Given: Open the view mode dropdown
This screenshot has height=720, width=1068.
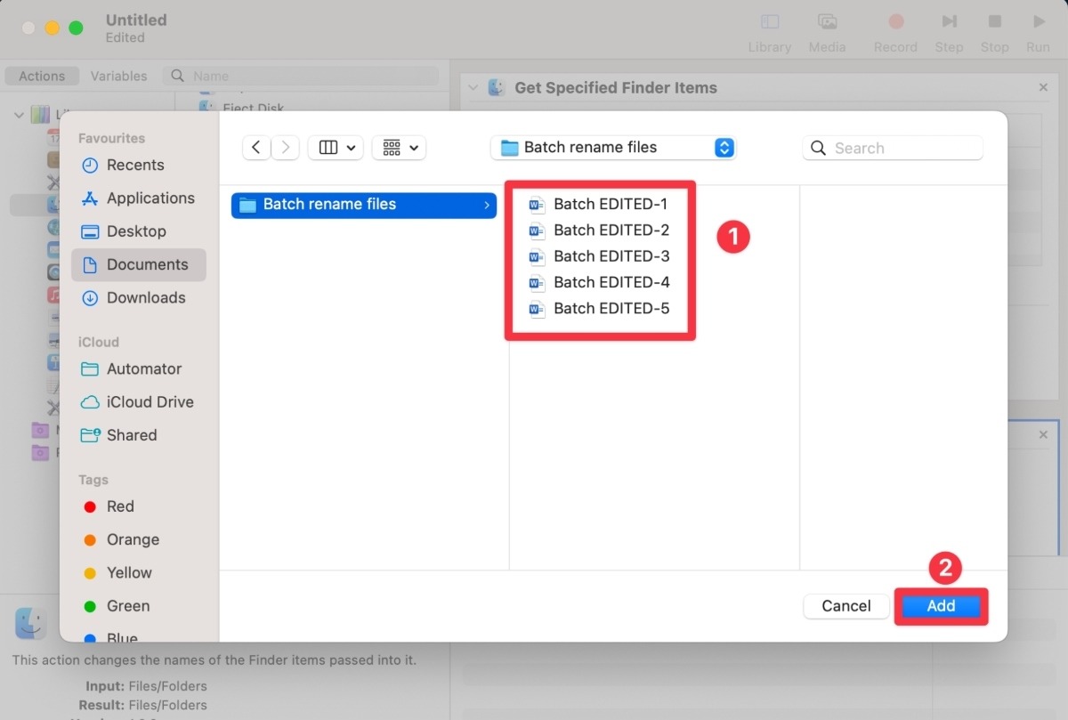Looking at the screenshot, I should (x=336, y=147).
